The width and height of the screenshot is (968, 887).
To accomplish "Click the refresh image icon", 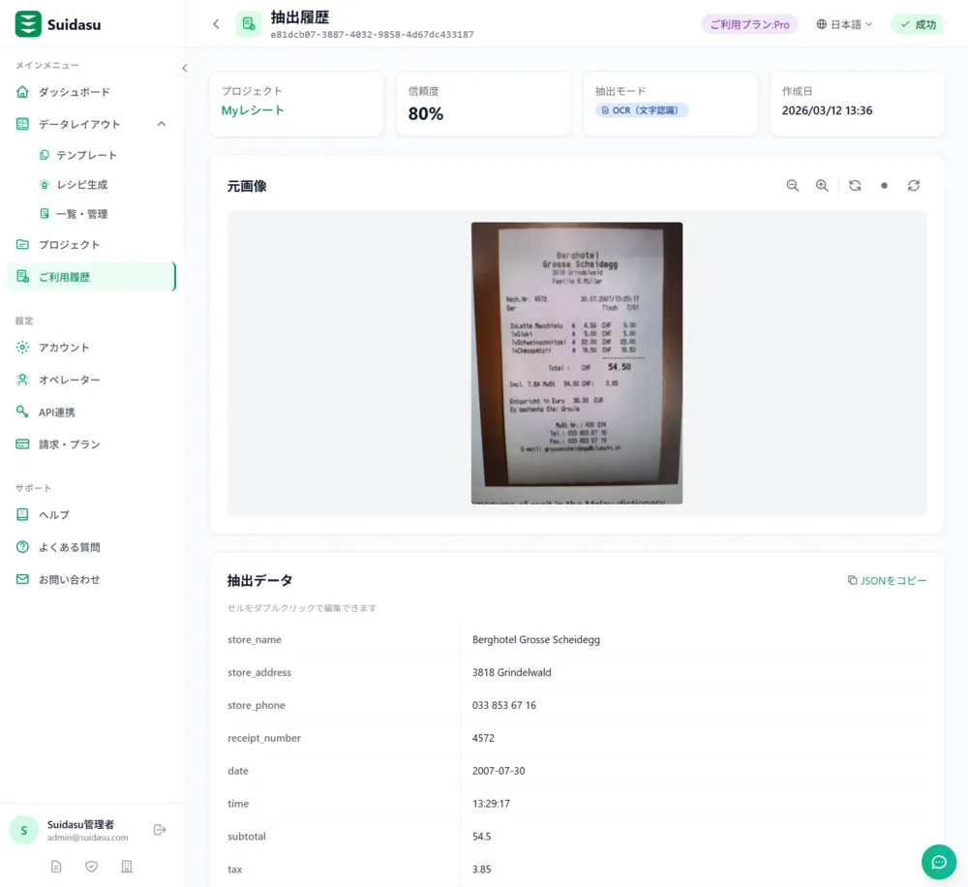I will [914, 186].
